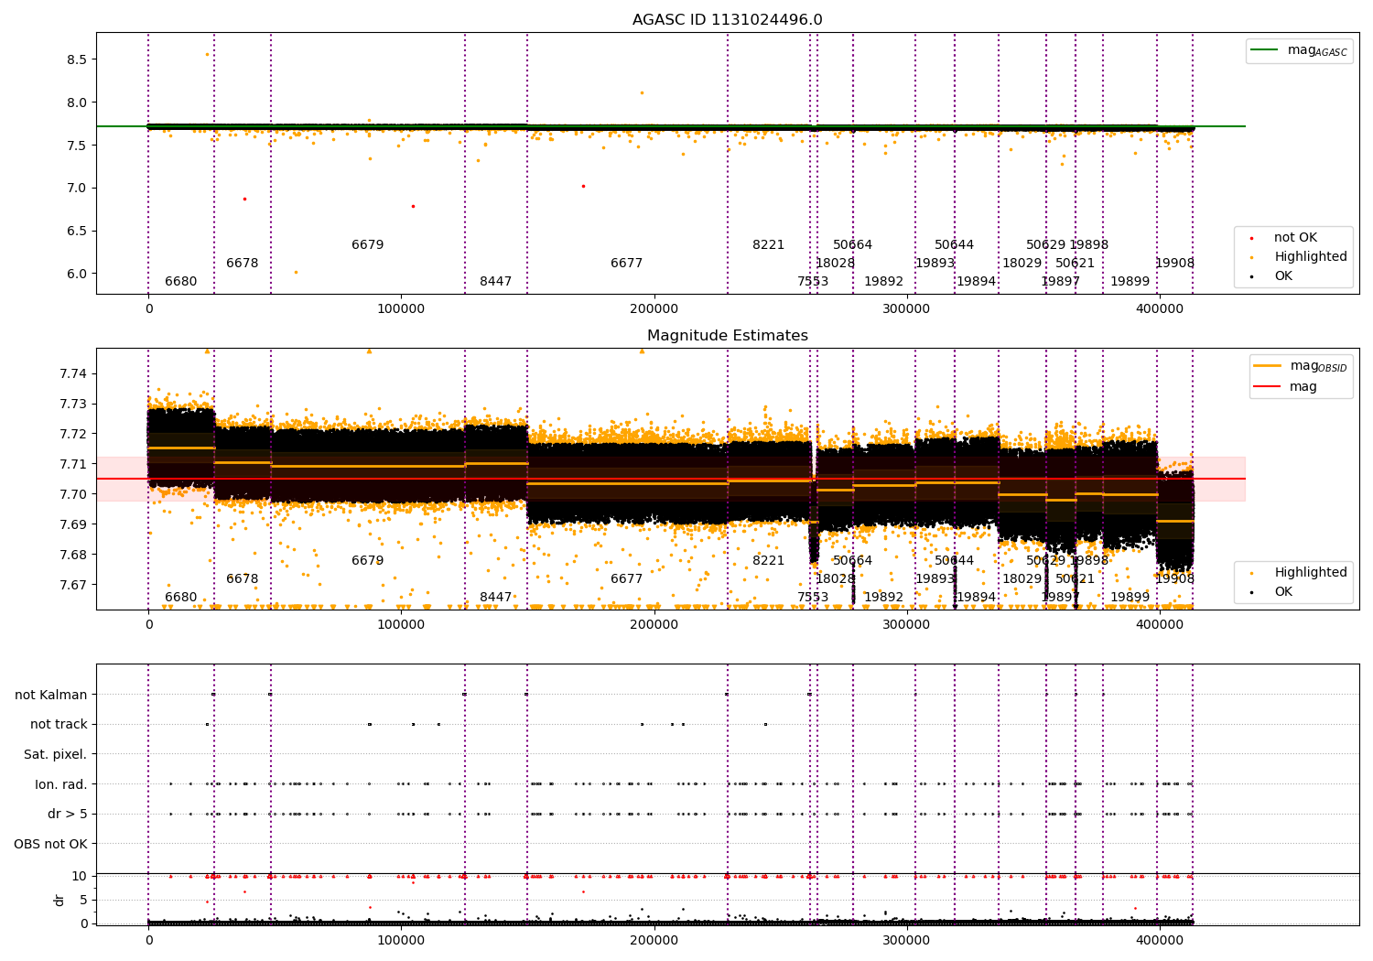Click the 7.71 y-axis tick in middle panel
1373x961 pixels.
[74, 464]
